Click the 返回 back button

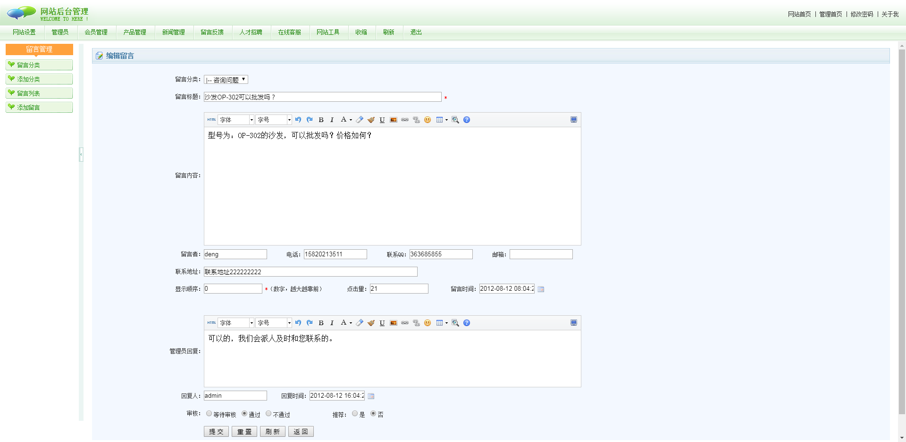pyautogui.click(x=301, y=432)
